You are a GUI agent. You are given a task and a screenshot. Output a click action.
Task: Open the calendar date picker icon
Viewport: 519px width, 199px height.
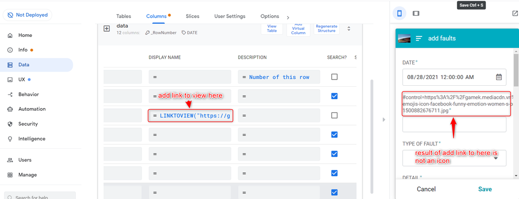point(499,77)
